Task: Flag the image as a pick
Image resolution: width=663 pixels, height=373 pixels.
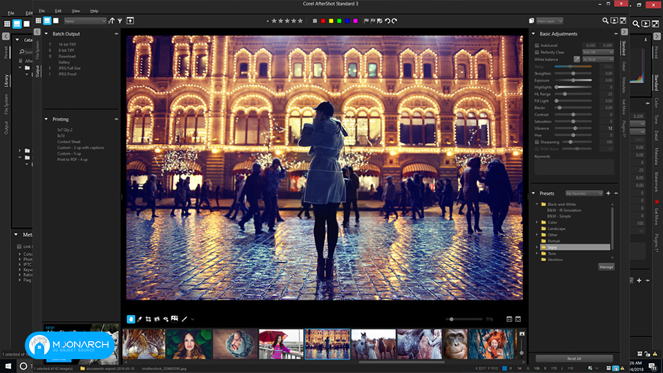Action: [366, 21]
